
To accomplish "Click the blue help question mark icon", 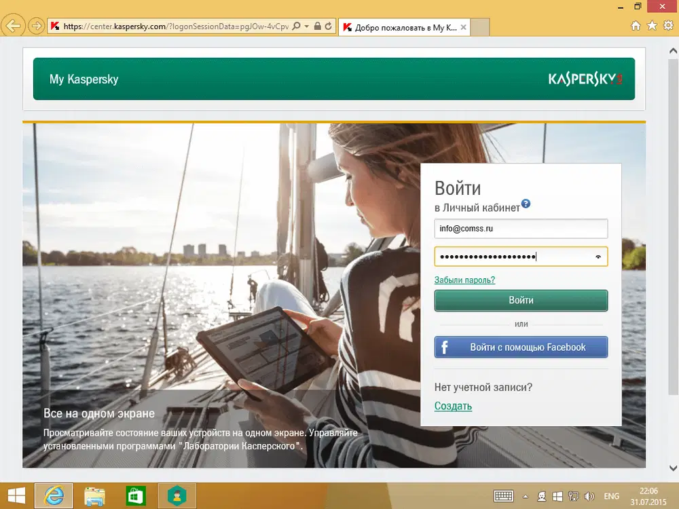I will pos(526,204).
